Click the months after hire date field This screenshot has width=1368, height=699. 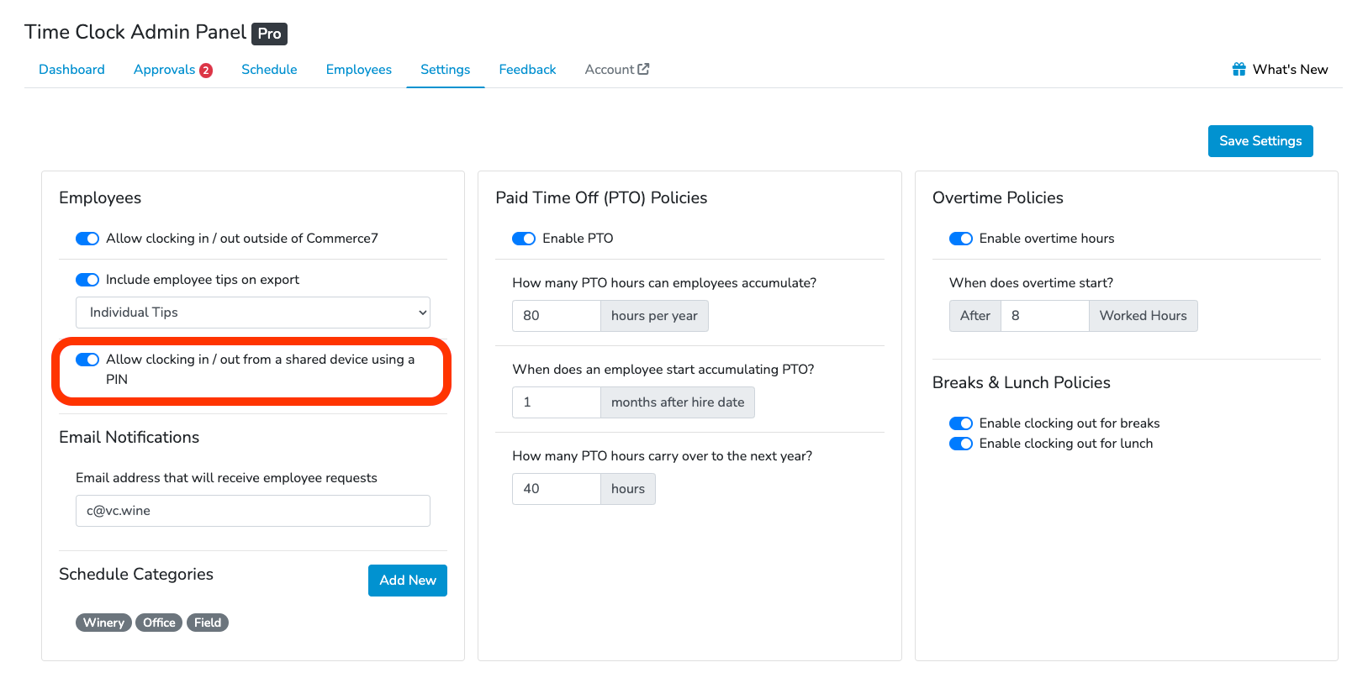[x=557, y=402]
